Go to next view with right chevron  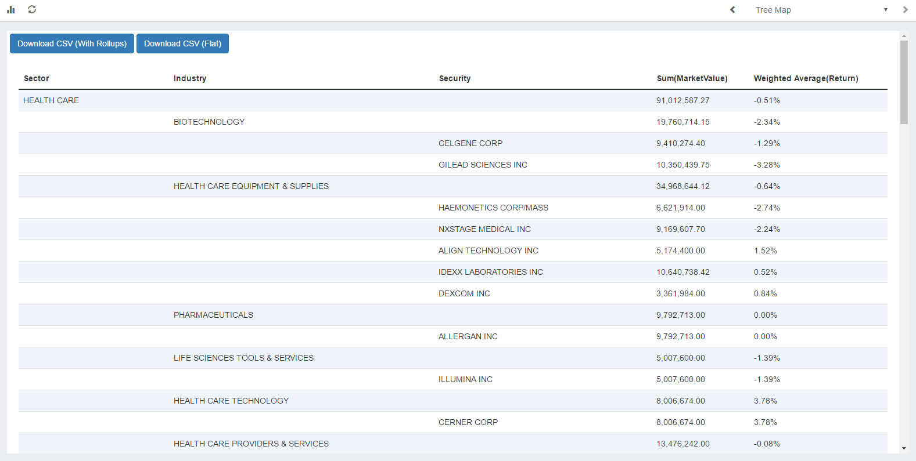click(x=905, y=10)
